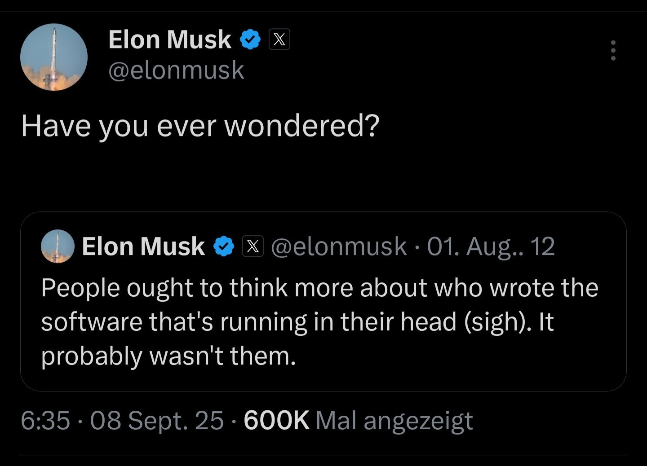Click the '600K' view count number
The height and width of the screenshot is (466, 647).
(276, 420)
